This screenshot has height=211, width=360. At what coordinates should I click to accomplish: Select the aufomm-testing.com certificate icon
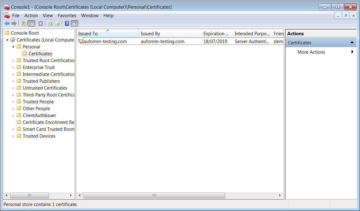point(80,41)
